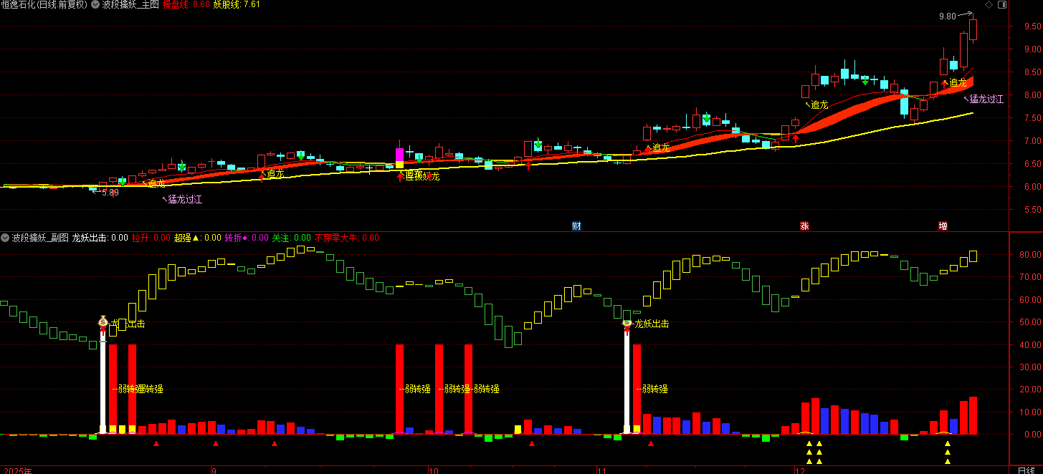Click the 转折● legend value
The image size is (1043, 474).
pyautogui.click(x=246, y=238)
